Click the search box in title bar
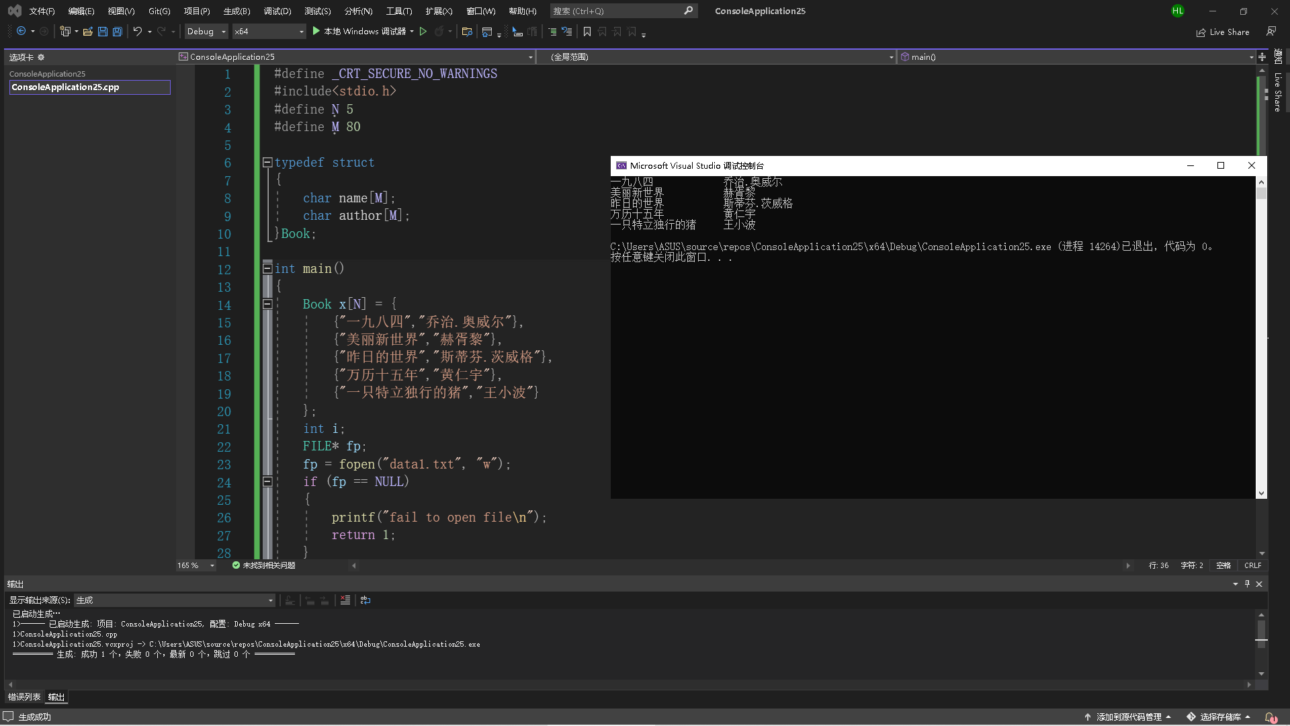Viewport: 1290px width, 726px height. (x=618, y=11)
